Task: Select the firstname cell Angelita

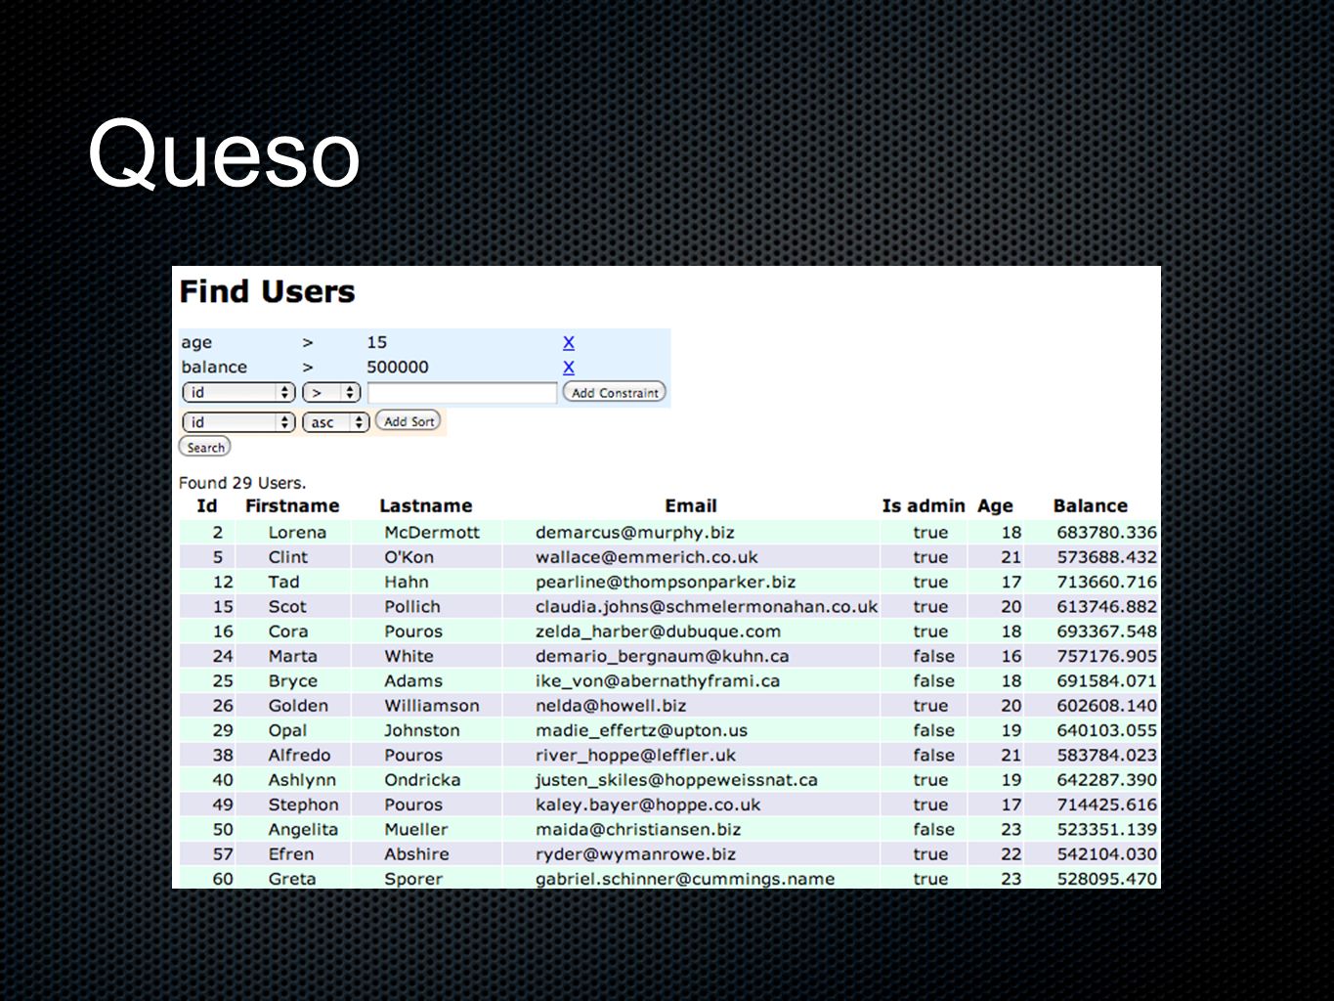Action: pyautogui.click(x=303, y=830)
